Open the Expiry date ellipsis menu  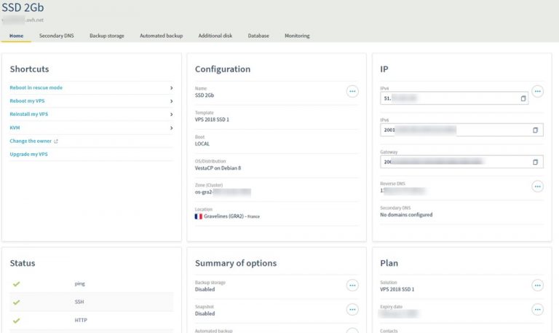[x=538, y=310]
